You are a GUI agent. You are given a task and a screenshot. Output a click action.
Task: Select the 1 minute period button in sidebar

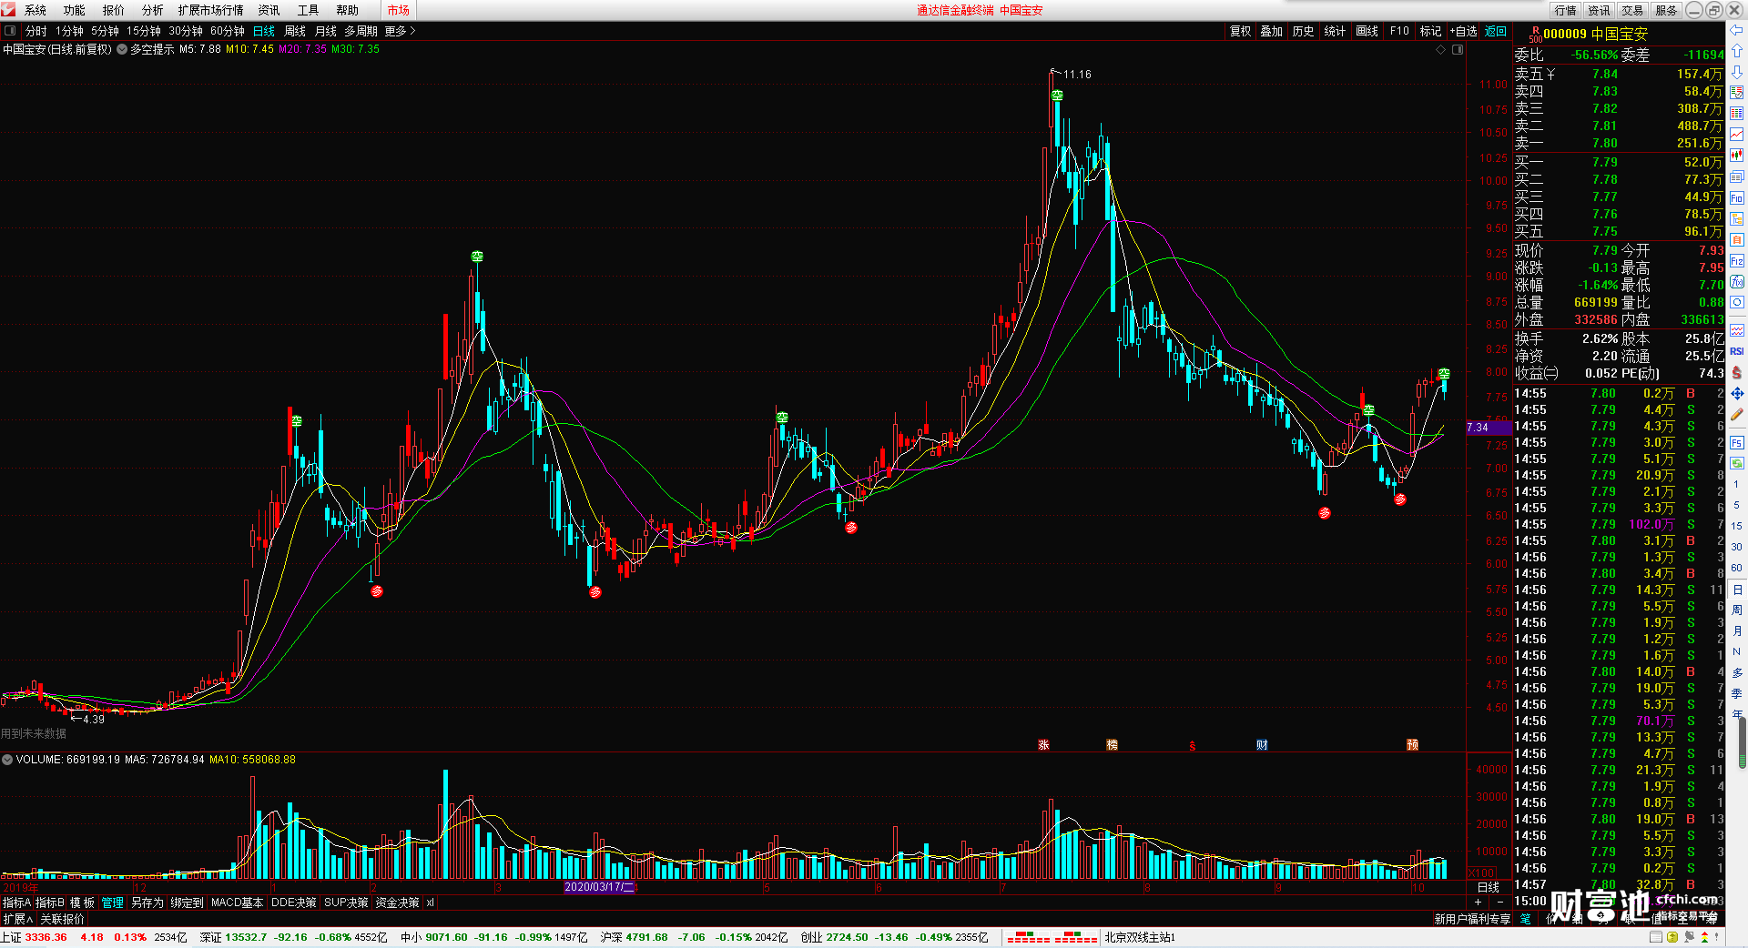click(1737, 484)
